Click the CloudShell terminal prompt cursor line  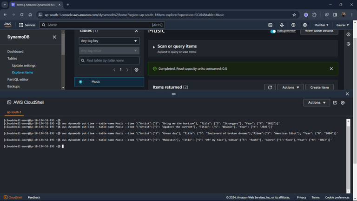tap(33, 146)
